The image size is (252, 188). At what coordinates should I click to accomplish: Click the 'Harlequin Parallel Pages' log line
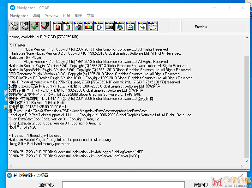[x=60, y=140]
